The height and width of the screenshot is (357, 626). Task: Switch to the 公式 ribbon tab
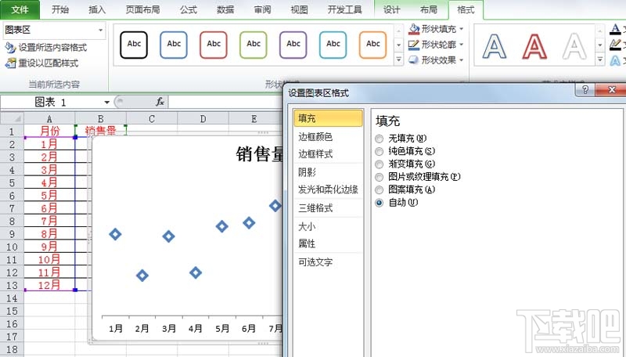point(189,9)
